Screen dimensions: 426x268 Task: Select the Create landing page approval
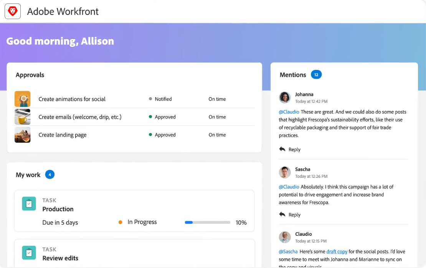click(63, 135)
